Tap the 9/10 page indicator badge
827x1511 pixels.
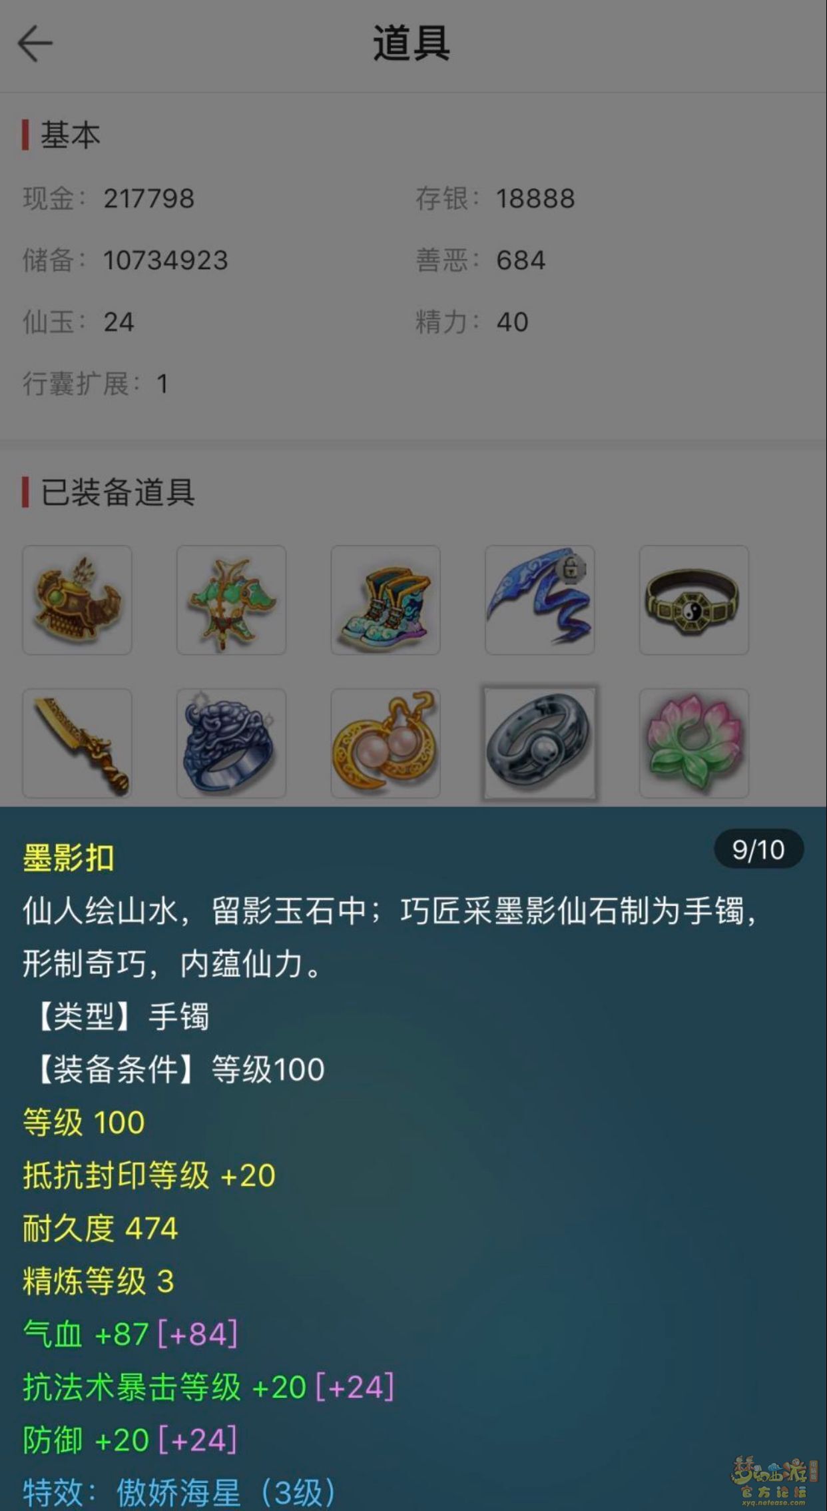(758, 849)
